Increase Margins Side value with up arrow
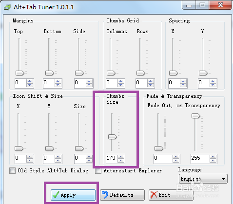The width and height of the screenshot is (233, 204). click(89, 81)
